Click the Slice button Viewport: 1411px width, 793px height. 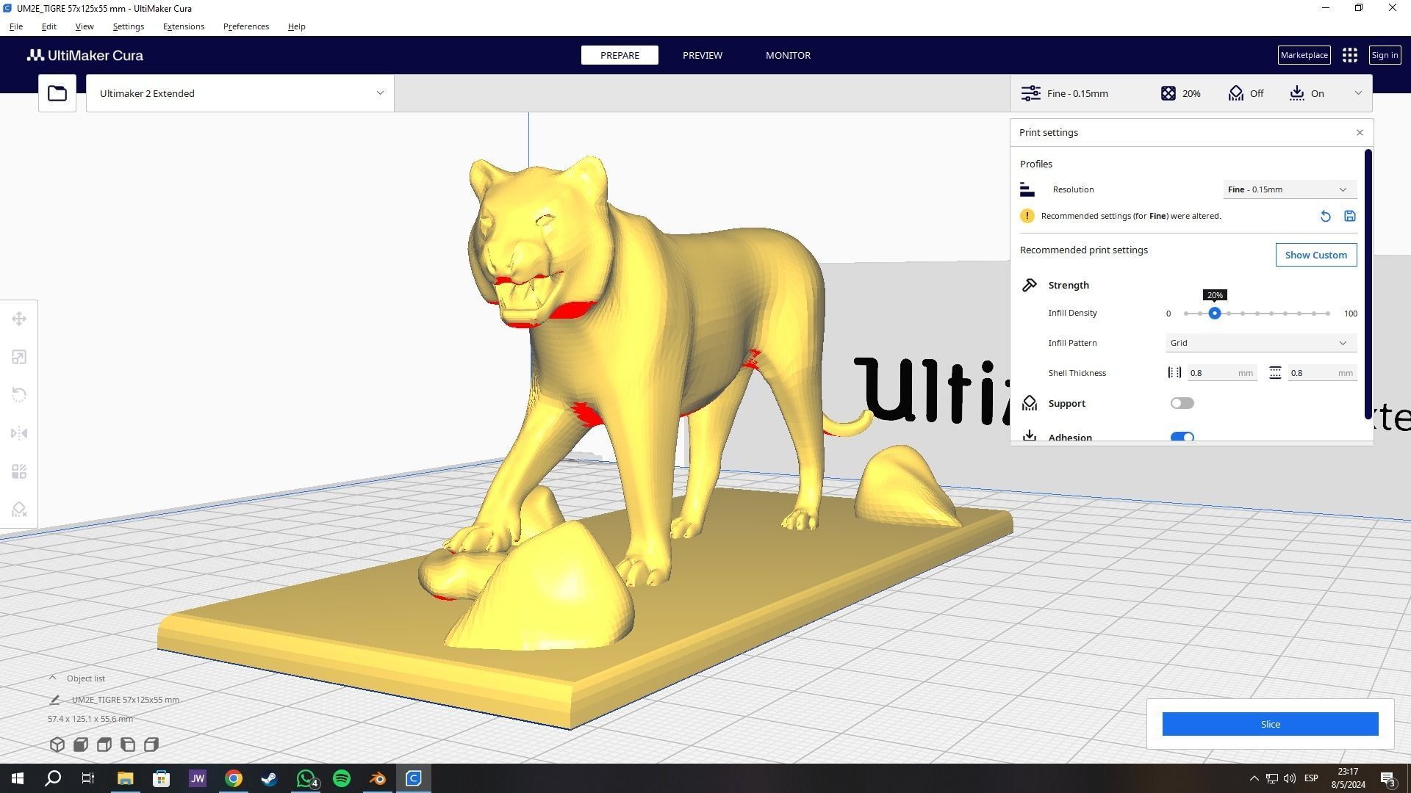coord(1270,724)
